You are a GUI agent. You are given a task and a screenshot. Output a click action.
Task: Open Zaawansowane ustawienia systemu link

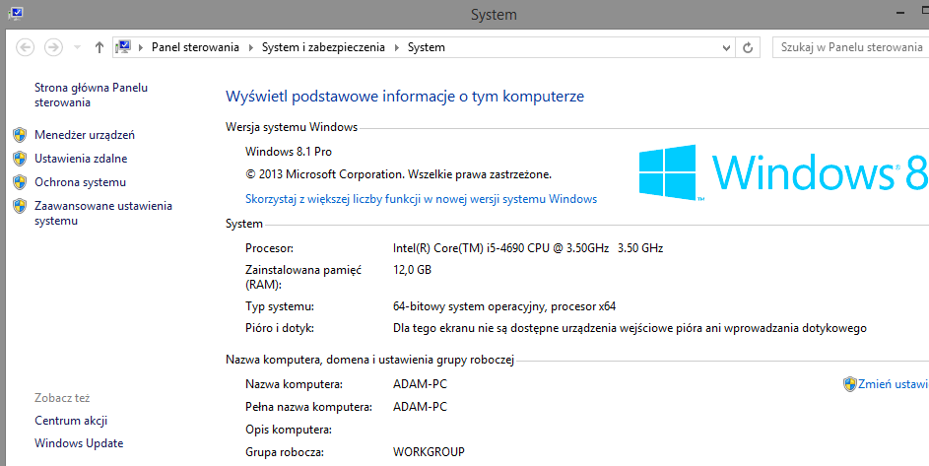pos(103,214)
